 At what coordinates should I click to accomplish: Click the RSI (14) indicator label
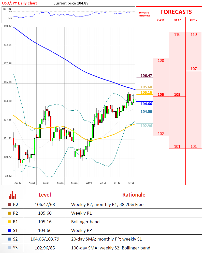coord(7,9)
